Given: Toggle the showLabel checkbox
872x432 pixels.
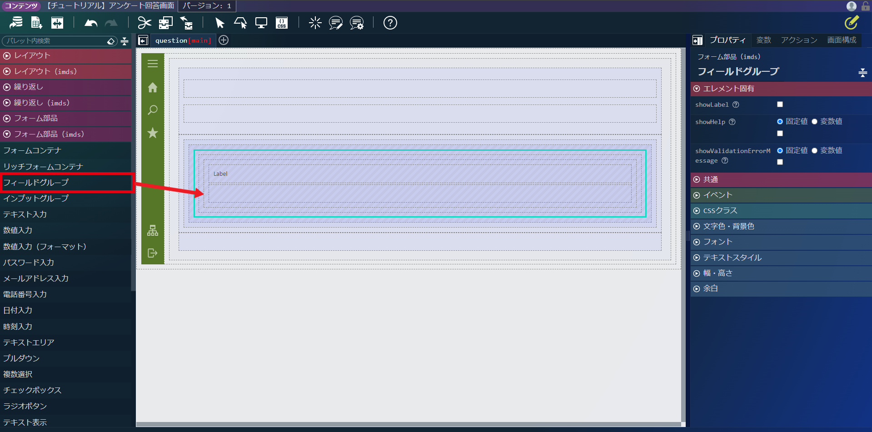Looking at the screenshot, I should (780, 104).
